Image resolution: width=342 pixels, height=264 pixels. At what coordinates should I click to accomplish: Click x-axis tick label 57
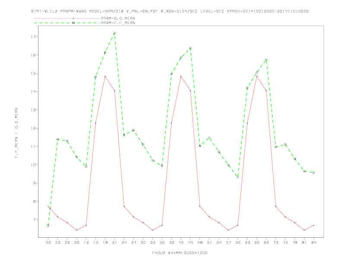(228, 242)
